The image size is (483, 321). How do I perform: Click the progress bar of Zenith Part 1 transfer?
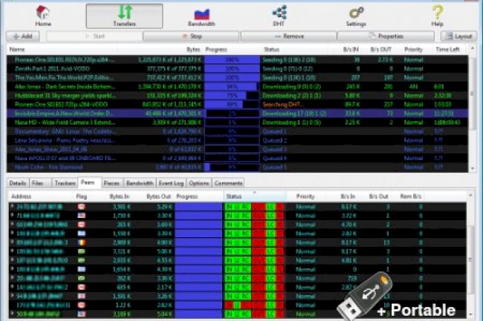click(232, 69)
